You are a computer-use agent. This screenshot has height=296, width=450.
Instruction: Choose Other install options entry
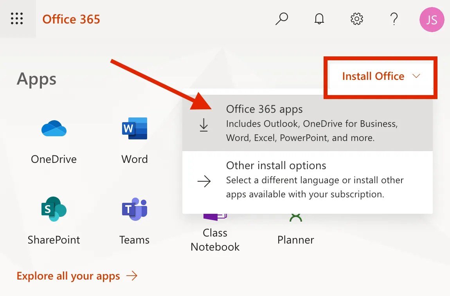tap(307, 180)
